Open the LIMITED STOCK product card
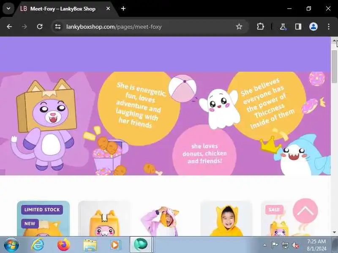The width and height of the screenshot is (338, 253). click(x=43, y=218)
